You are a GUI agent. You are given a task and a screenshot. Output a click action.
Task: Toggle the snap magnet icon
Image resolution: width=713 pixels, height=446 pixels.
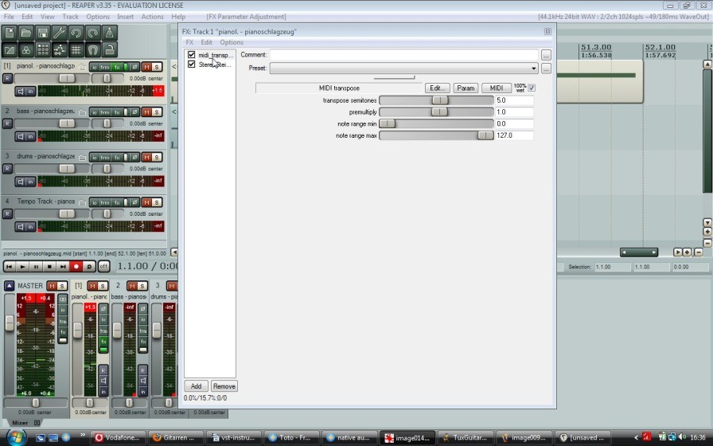[93, 49]
